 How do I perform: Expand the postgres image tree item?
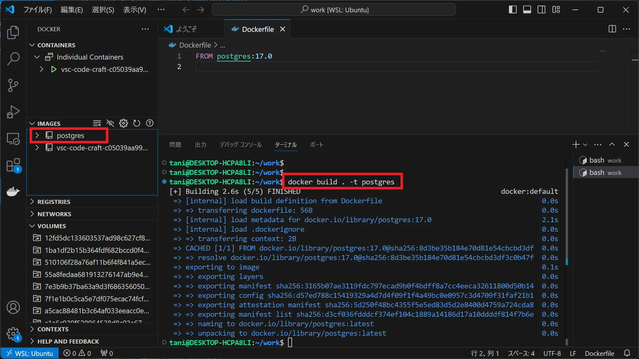37,135
